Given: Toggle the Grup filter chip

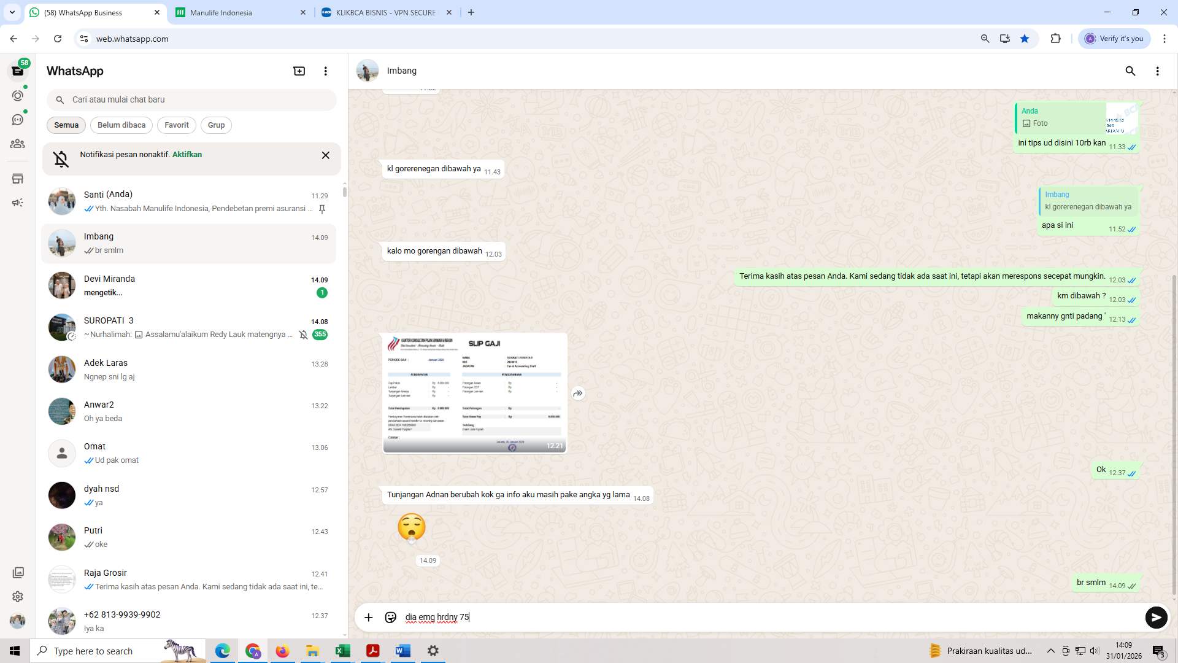Looking at the screenshot, I should pyautogui.click(x=216, y=125).
